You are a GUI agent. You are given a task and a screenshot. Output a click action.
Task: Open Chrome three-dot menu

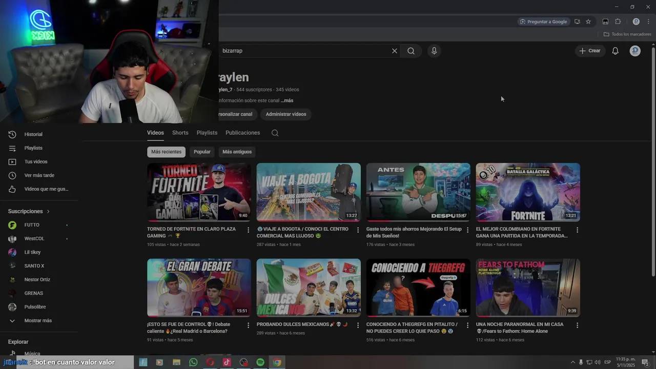point(648,22)
